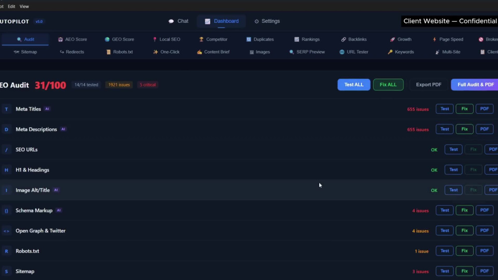This screenshot has width=498, height=280.
Task: Open the Sitemap tool tab
Action: point(25,52)
